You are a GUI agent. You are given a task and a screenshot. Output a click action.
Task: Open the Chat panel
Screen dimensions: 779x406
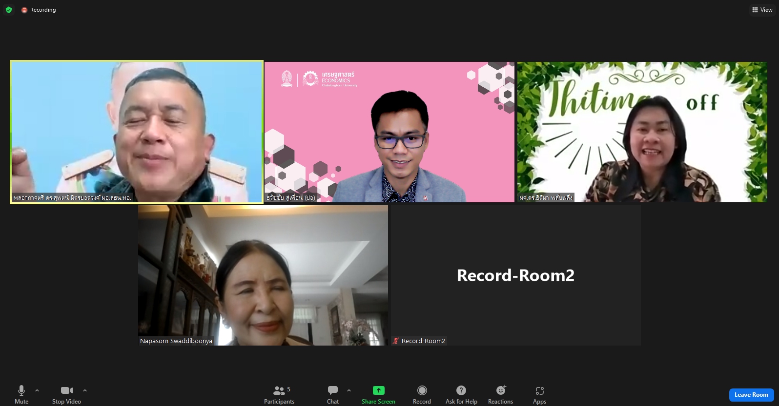click(x=333, y=394)
